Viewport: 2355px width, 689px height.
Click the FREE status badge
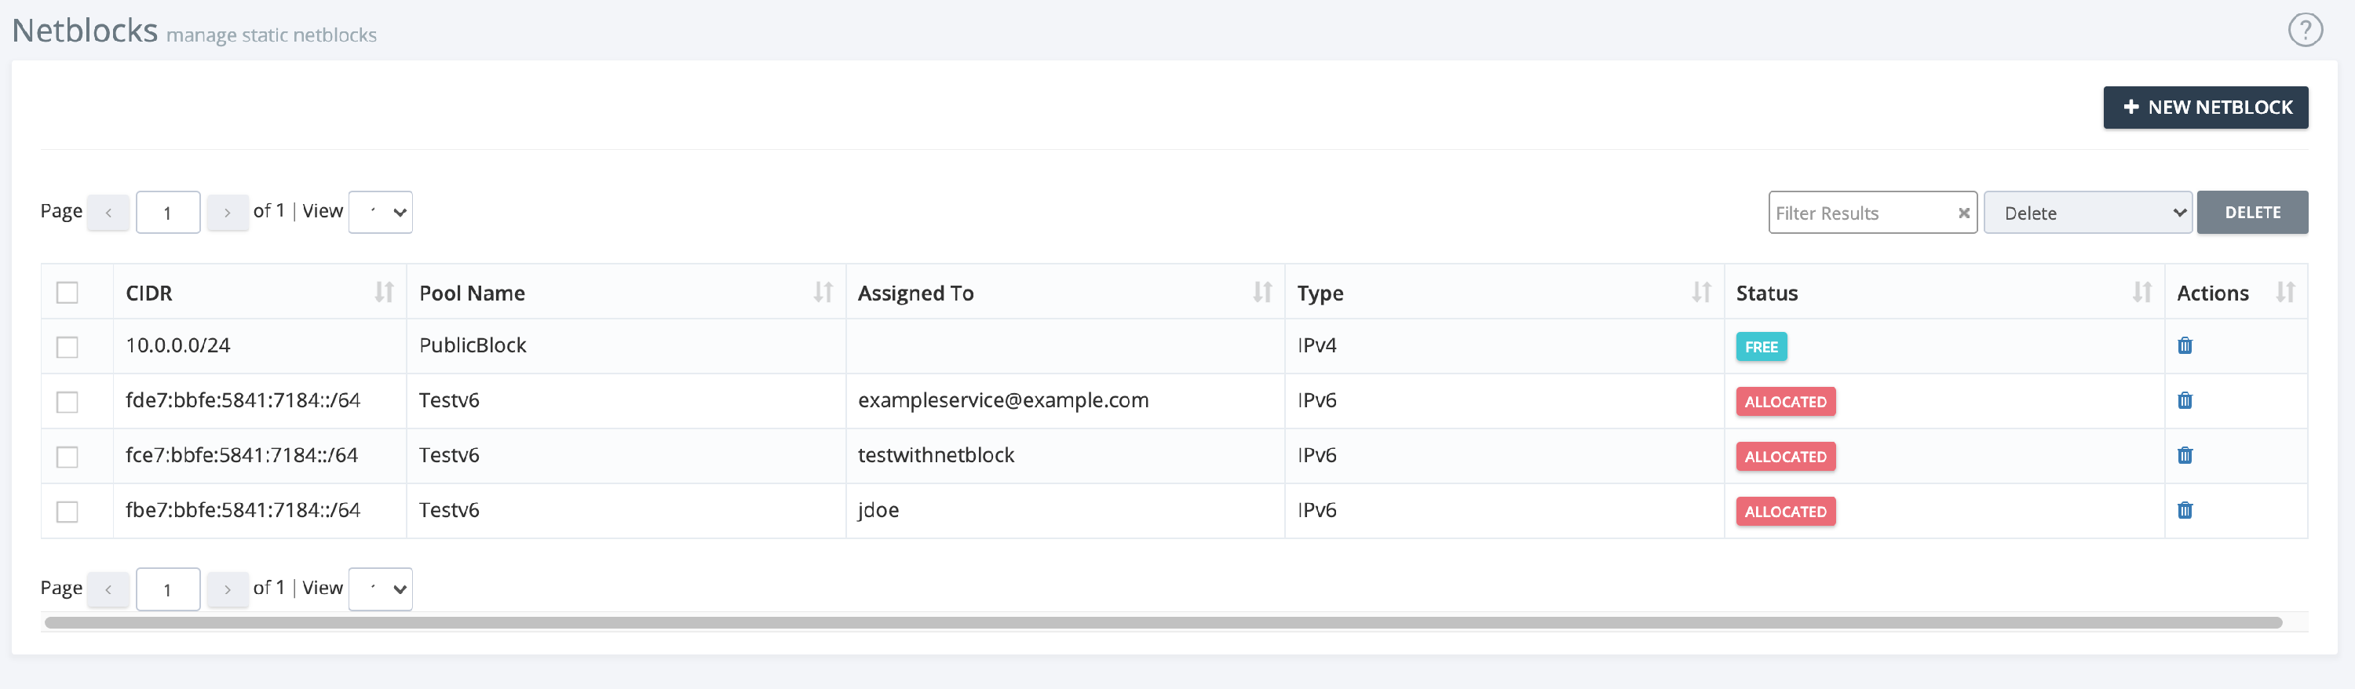(1761, 346)
